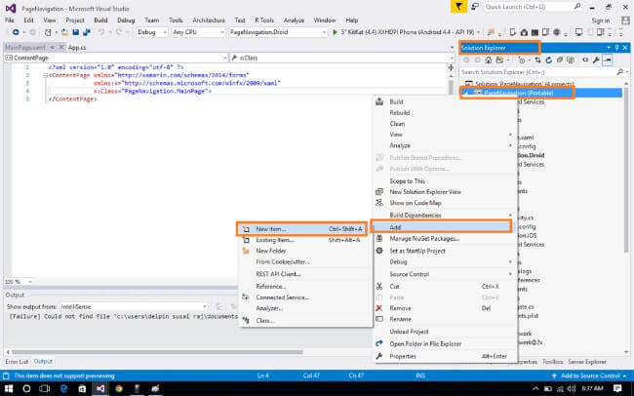The height and width of the screenshot is (396, 634).
Task: Click the Properties wrench icon
Action: [380, 356]
